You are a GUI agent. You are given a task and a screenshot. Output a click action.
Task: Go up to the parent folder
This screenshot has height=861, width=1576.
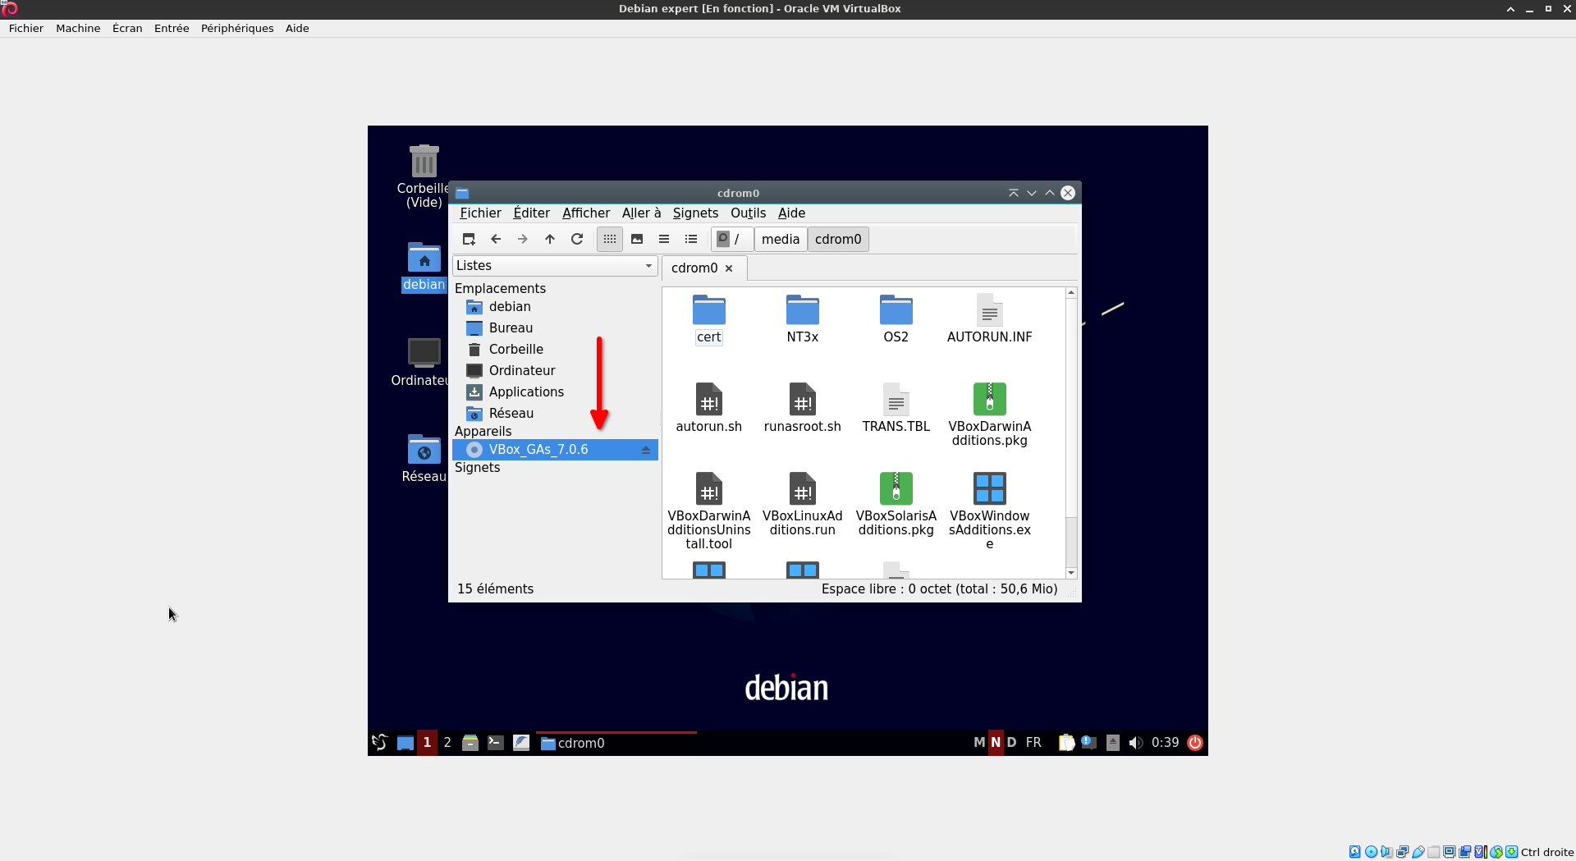(550, 239)
